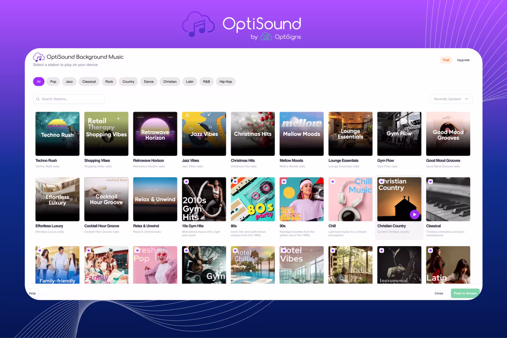
Task: Select the Chill Music station thumbnail
Action: [350, 199]
